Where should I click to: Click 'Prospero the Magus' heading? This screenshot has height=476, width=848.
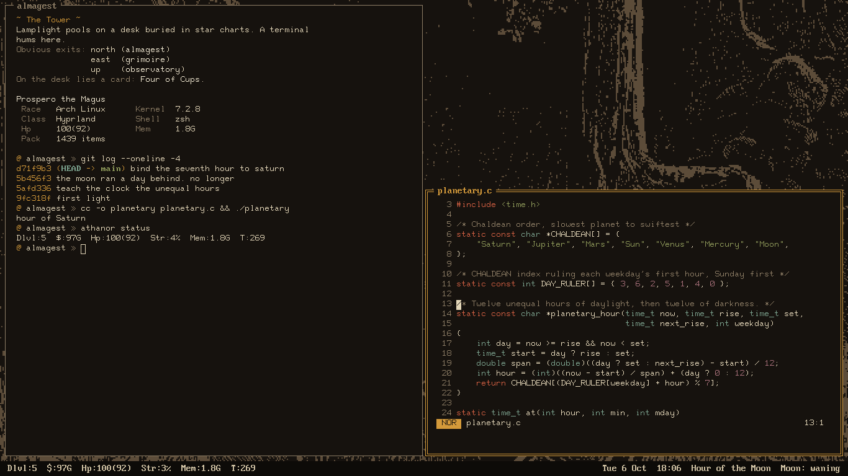(61, 99)
